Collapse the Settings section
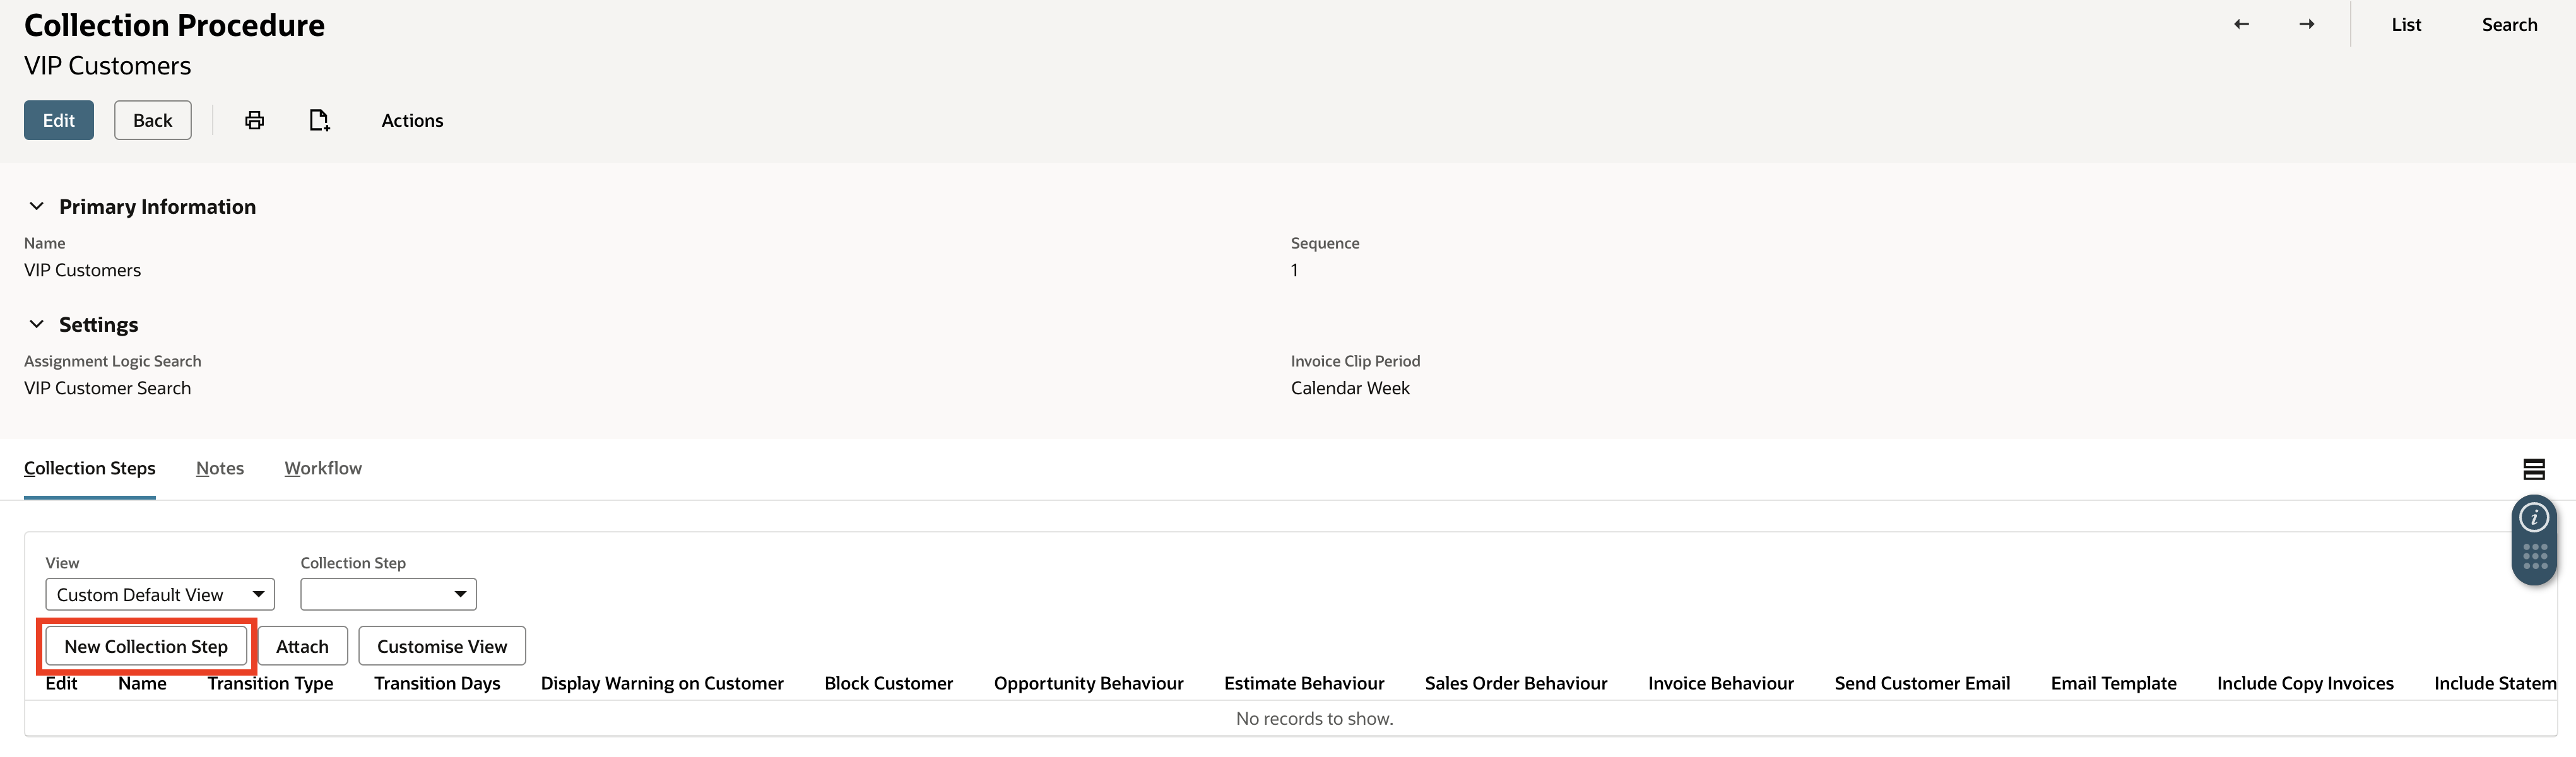This screenshot has height=757, width=2576. click(x=36, y=323)
